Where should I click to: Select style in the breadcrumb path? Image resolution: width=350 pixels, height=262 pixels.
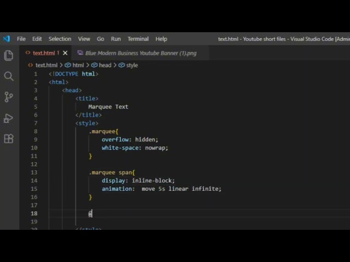point(132,65)
